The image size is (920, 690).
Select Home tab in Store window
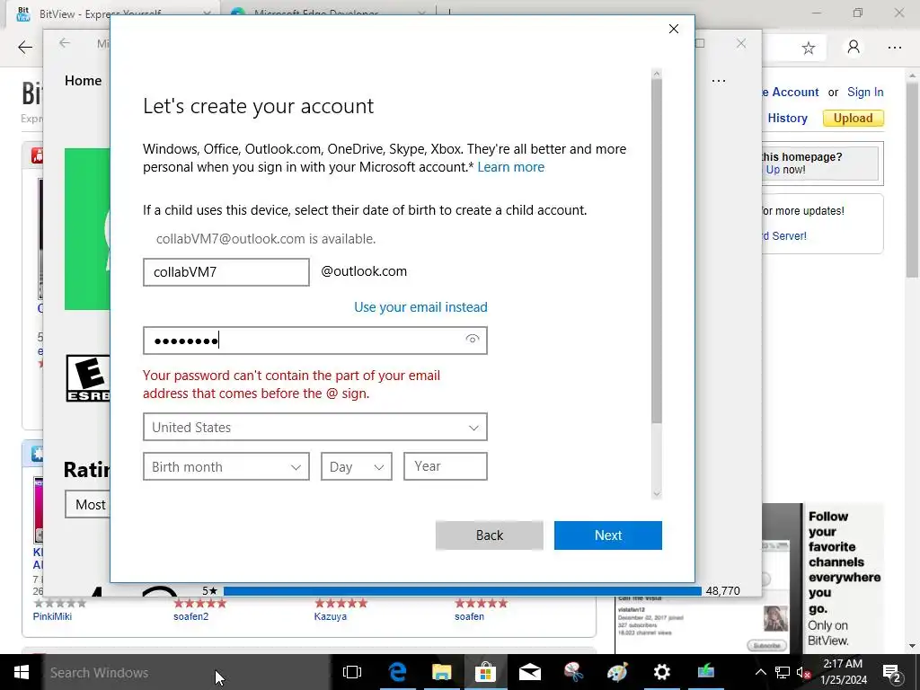pos(84,80)
